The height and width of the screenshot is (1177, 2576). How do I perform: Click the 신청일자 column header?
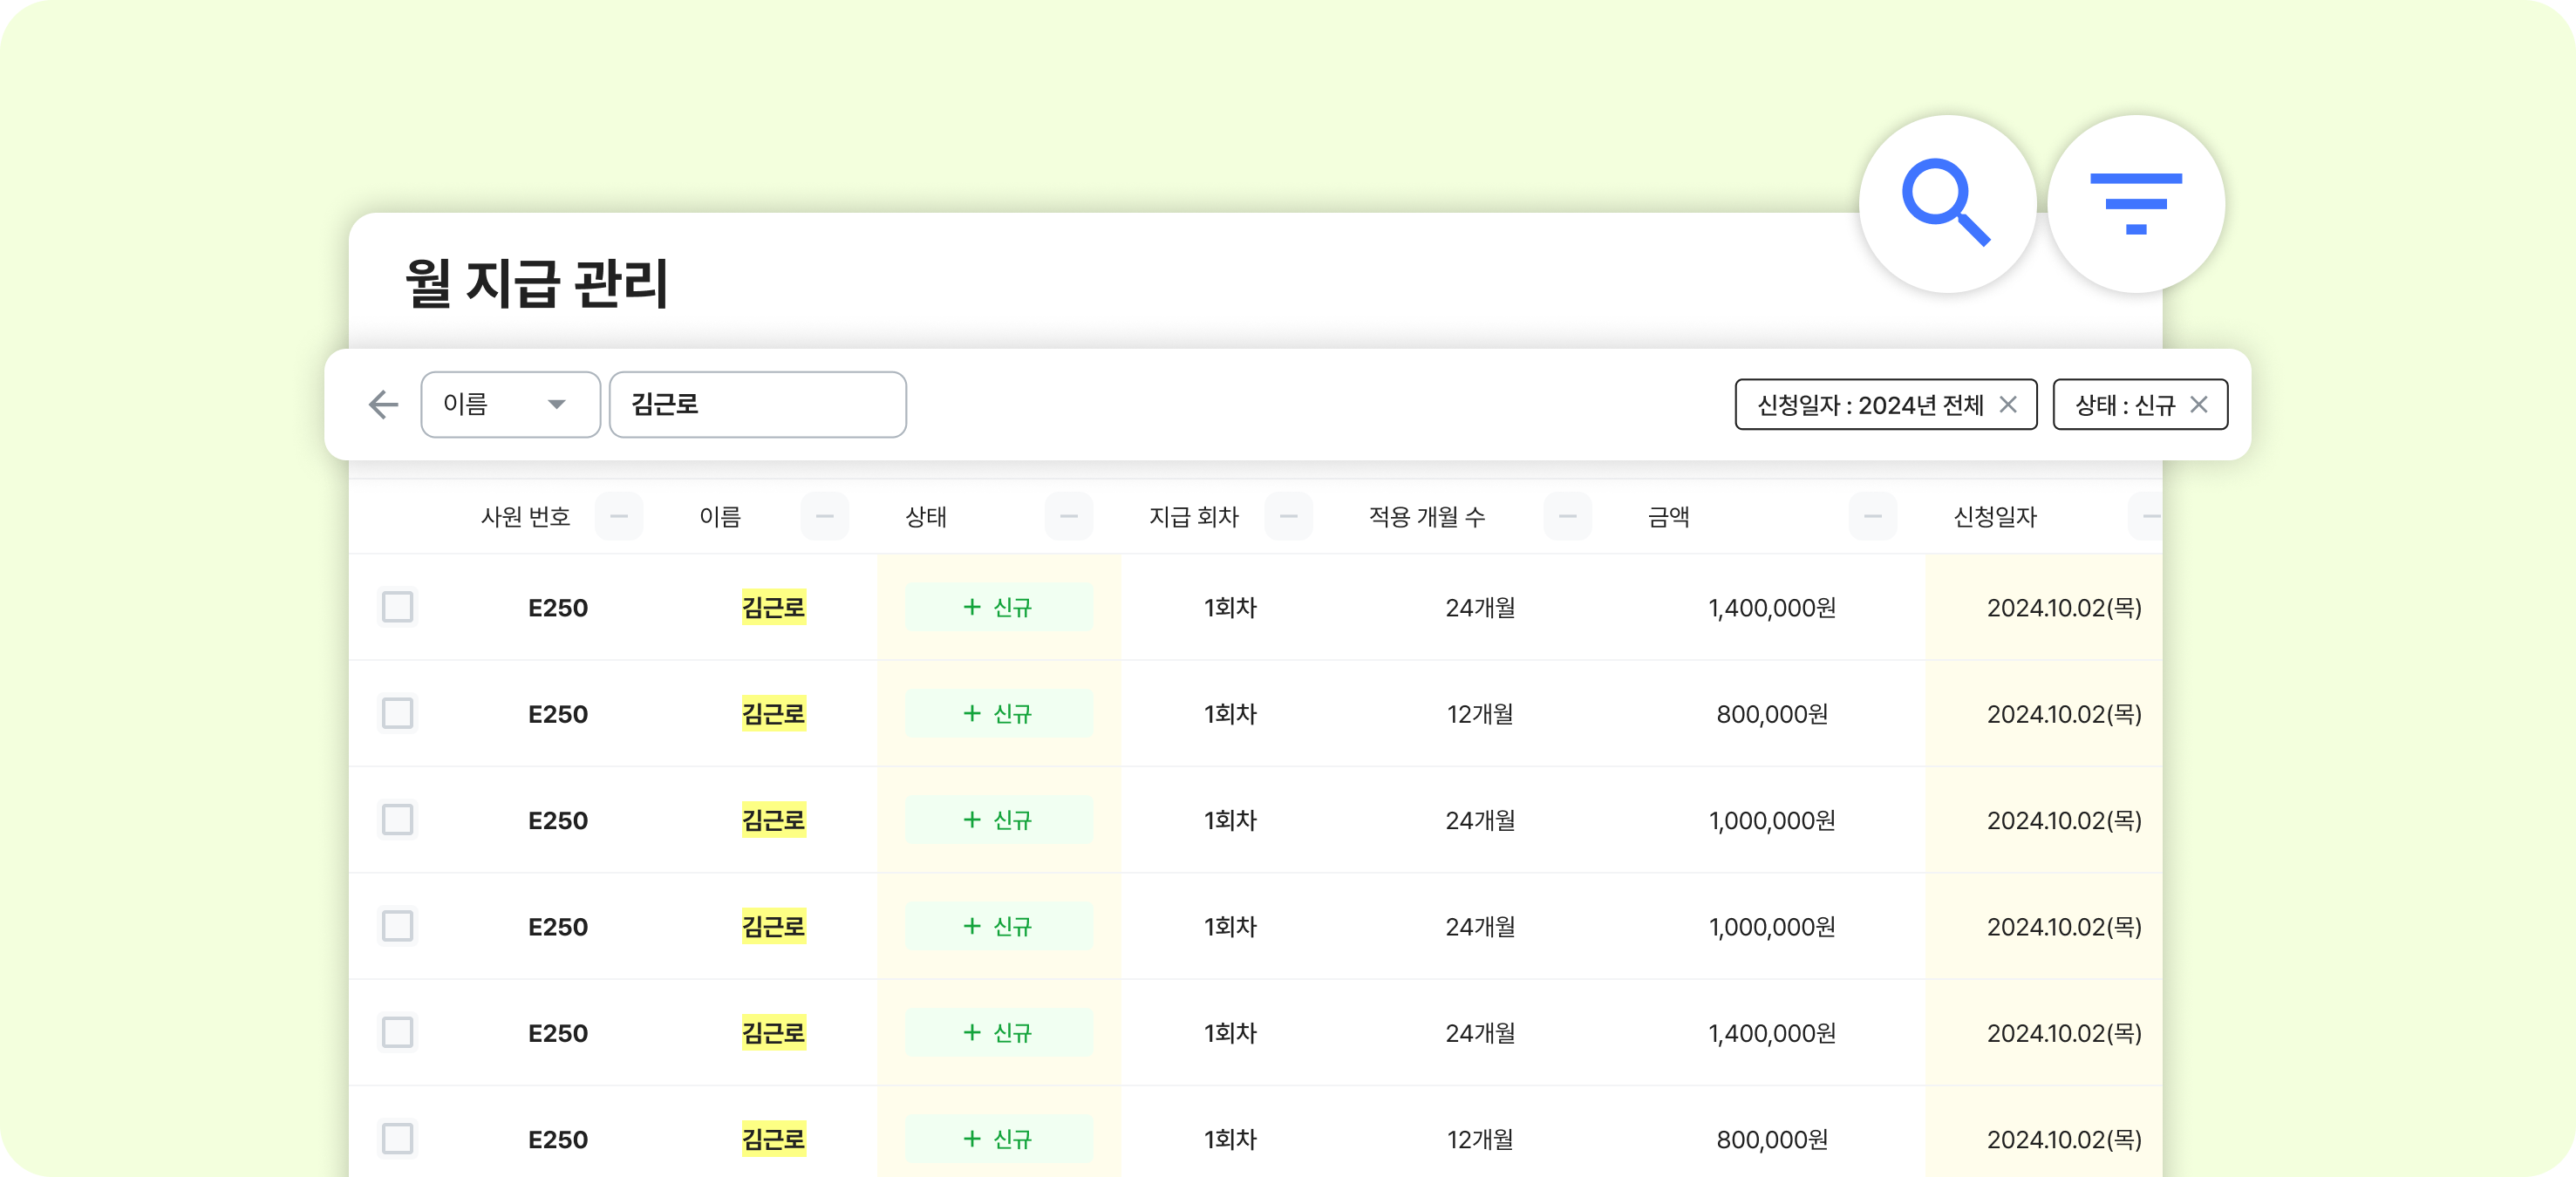tap(1994, 516)
